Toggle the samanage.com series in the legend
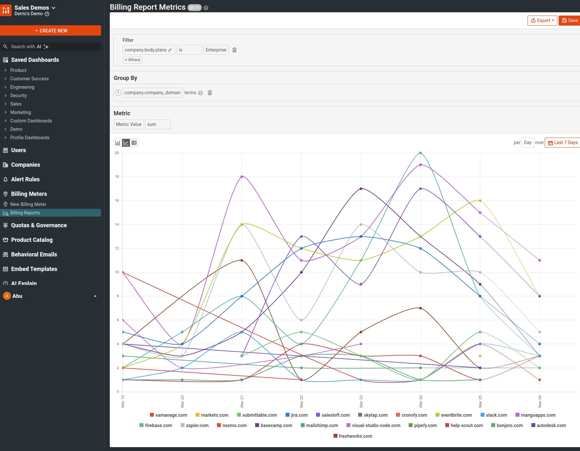Viewport: 580px width, 451px height. [x=168, y=415]
